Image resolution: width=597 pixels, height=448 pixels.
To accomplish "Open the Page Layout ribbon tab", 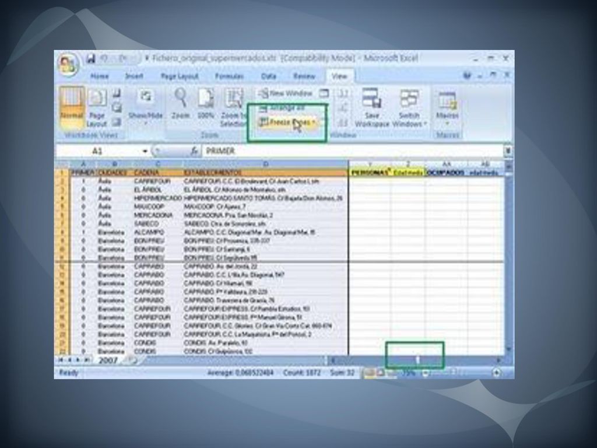I will point(180,76).
